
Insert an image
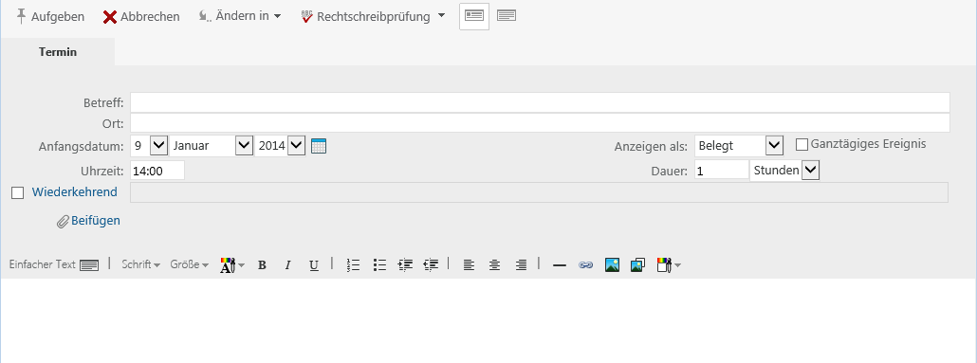pyautogui.click(x=612, y=265)
